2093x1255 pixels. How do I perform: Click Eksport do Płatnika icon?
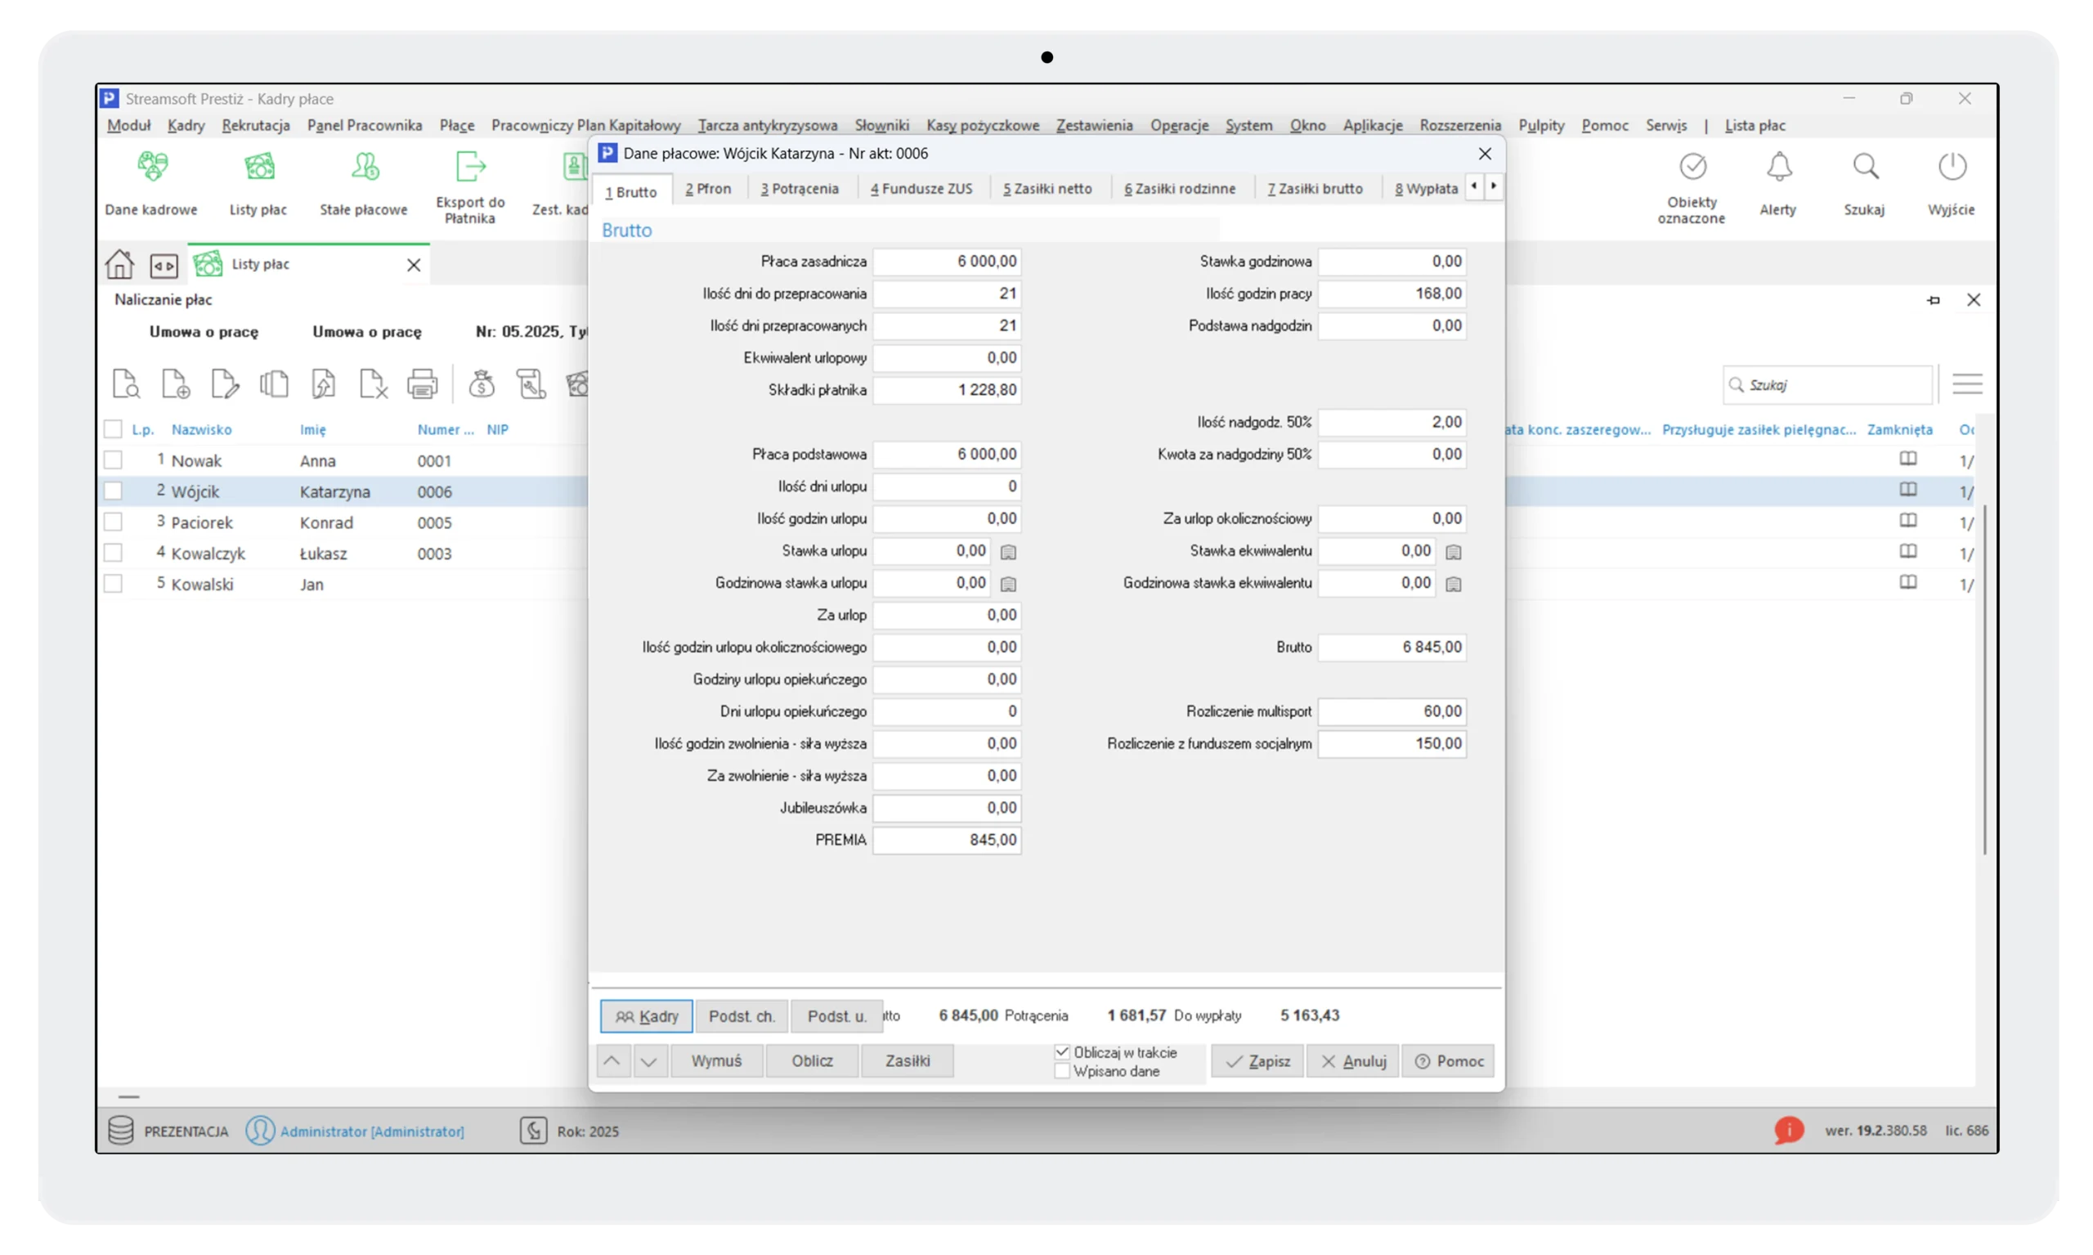tap(470, 168)
